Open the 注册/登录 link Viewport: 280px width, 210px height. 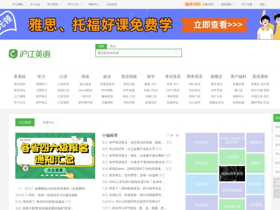[x=208, y=4]
